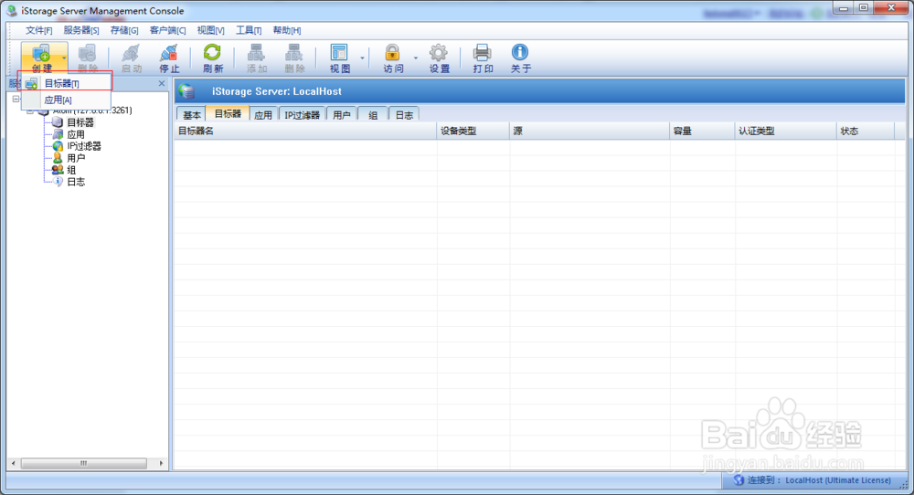Switch to the 组 tab

(373, 115)
